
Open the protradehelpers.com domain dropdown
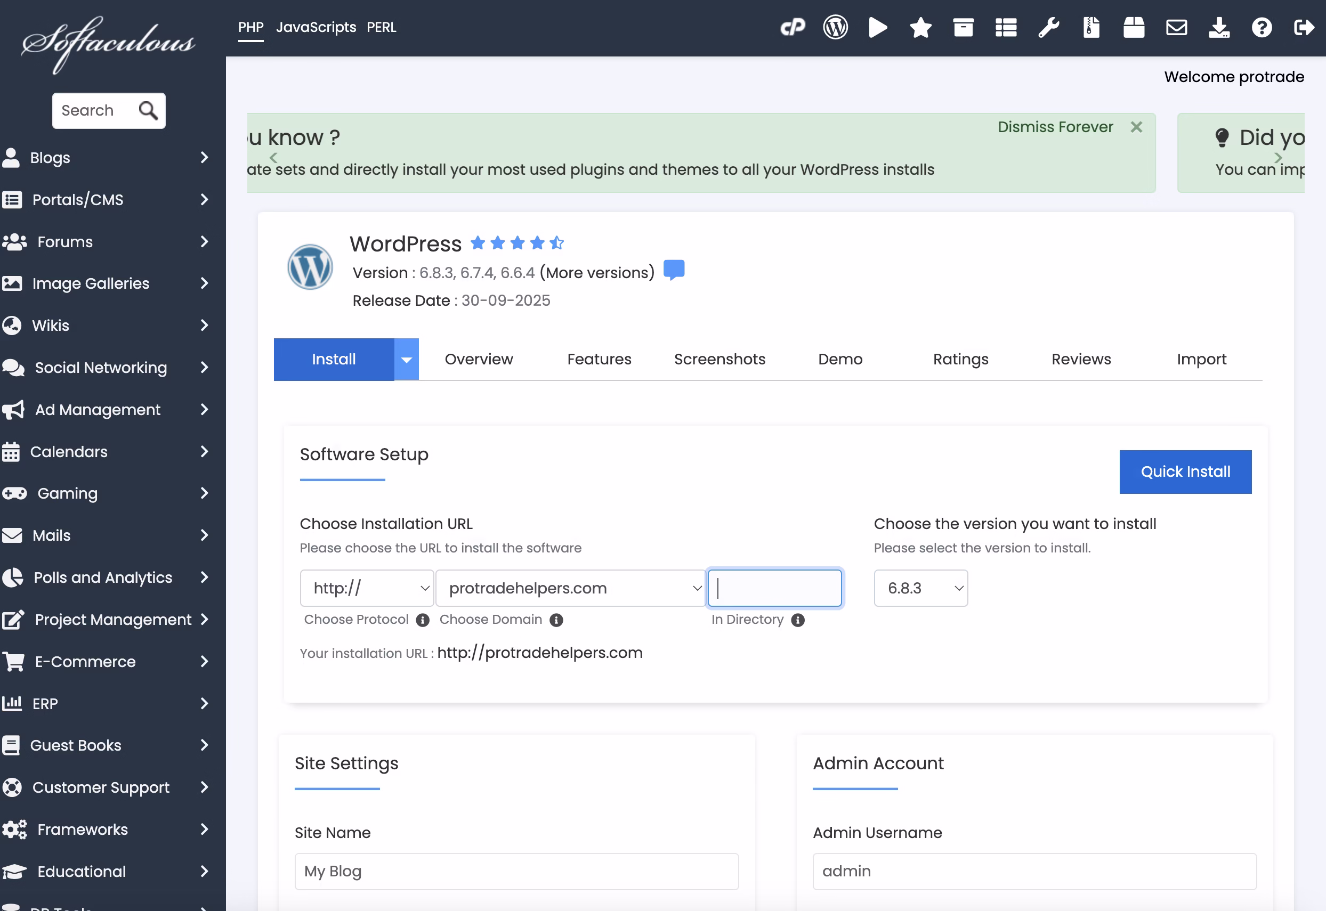click(570, 588)
